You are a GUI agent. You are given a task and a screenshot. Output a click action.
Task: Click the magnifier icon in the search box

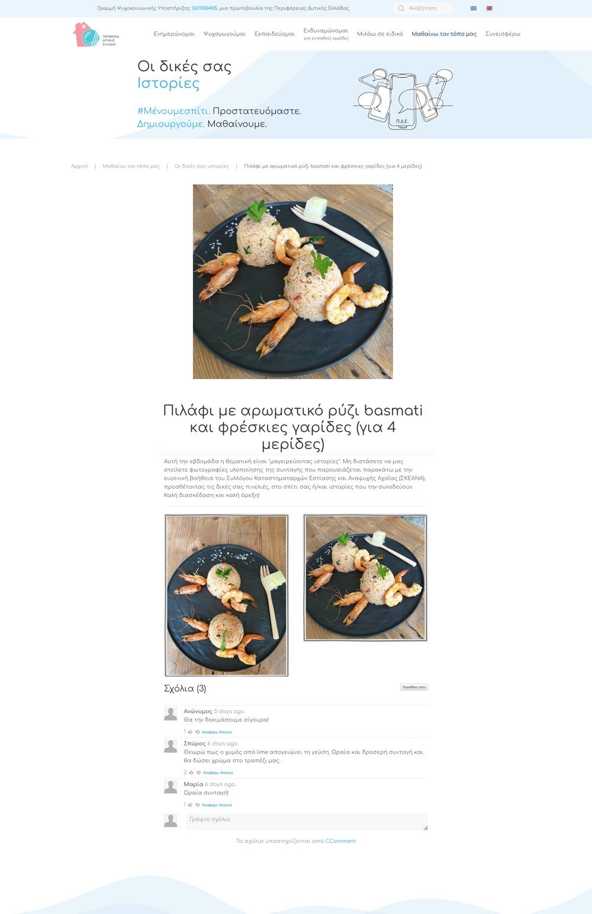coord(401,8)
